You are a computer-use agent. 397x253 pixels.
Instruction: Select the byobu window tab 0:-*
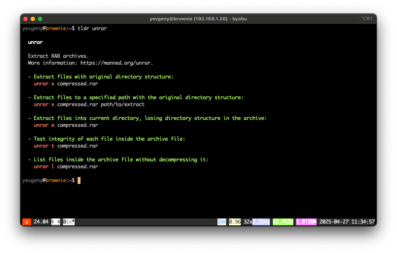point(68,222)
